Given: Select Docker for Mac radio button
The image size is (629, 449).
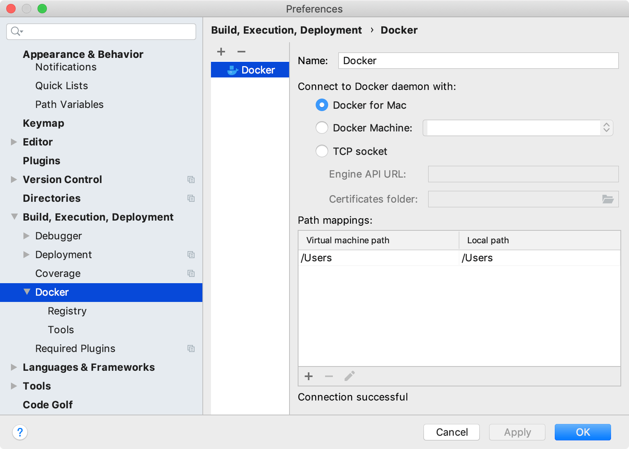Looking at the screenshot, I should click(x=322, y=105).
